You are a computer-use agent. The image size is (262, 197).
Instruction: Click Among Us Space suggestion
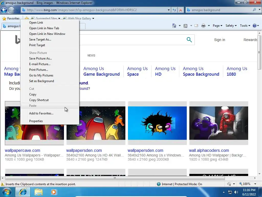(137, 71)
